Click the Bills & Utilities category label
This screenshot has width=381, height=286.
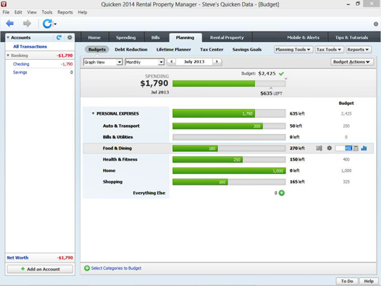118,137
